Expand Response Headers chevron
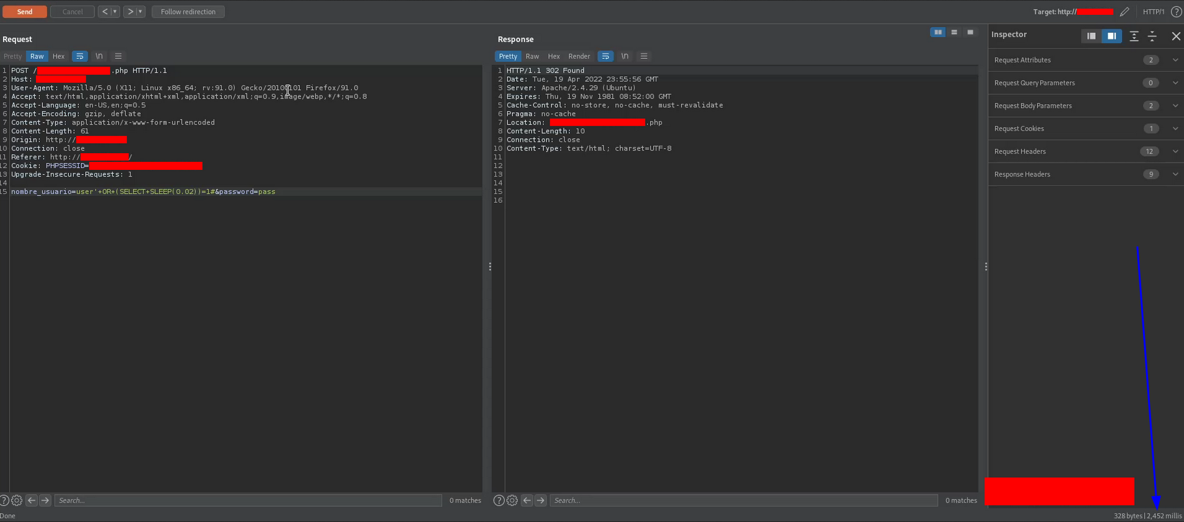Screen dimensions: 1184x522 [x=1175, y=175]
